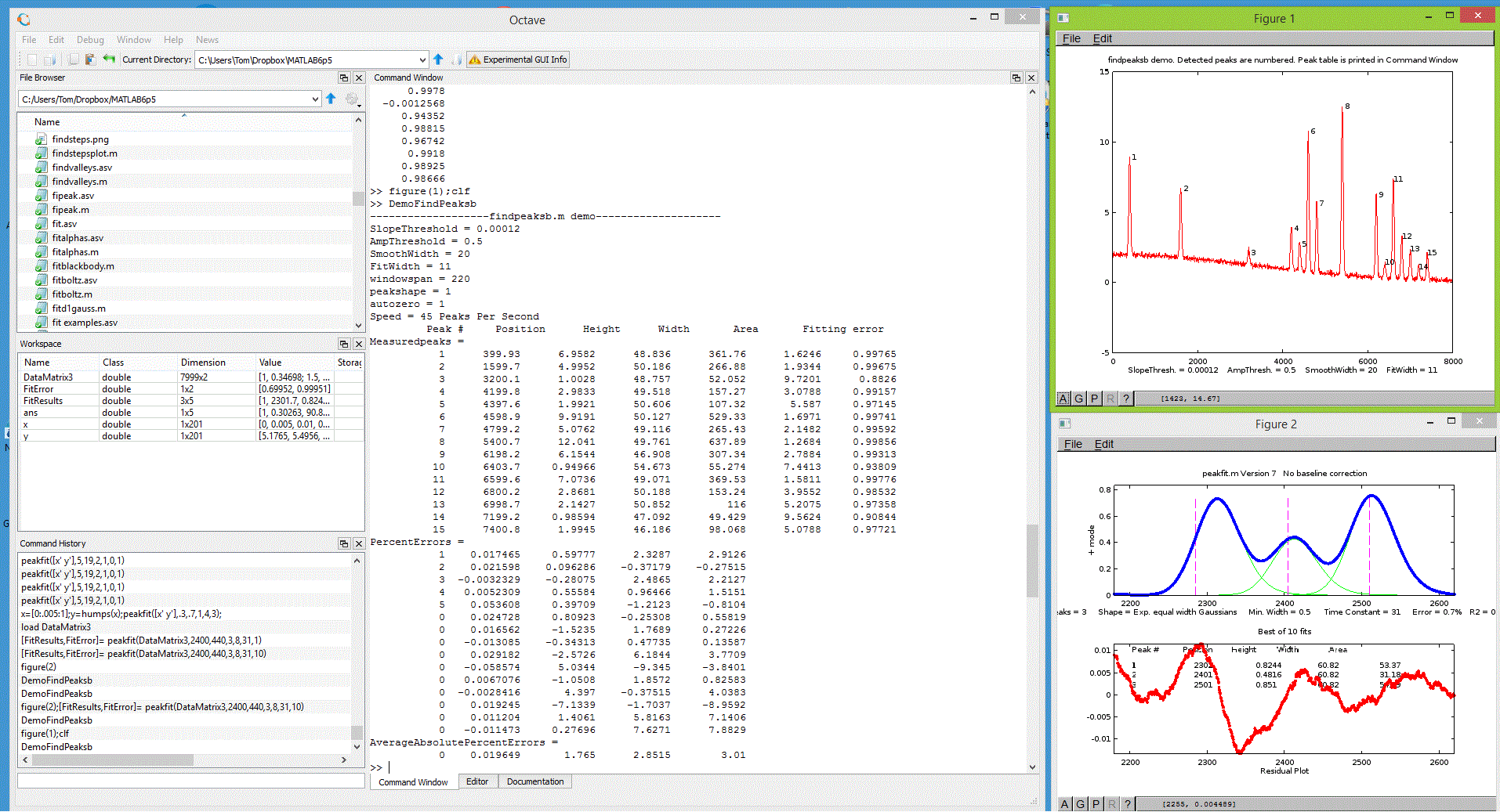Click the green Undo arrow icon
This screenshot has height=812, width=1500.
click(109, 60)
